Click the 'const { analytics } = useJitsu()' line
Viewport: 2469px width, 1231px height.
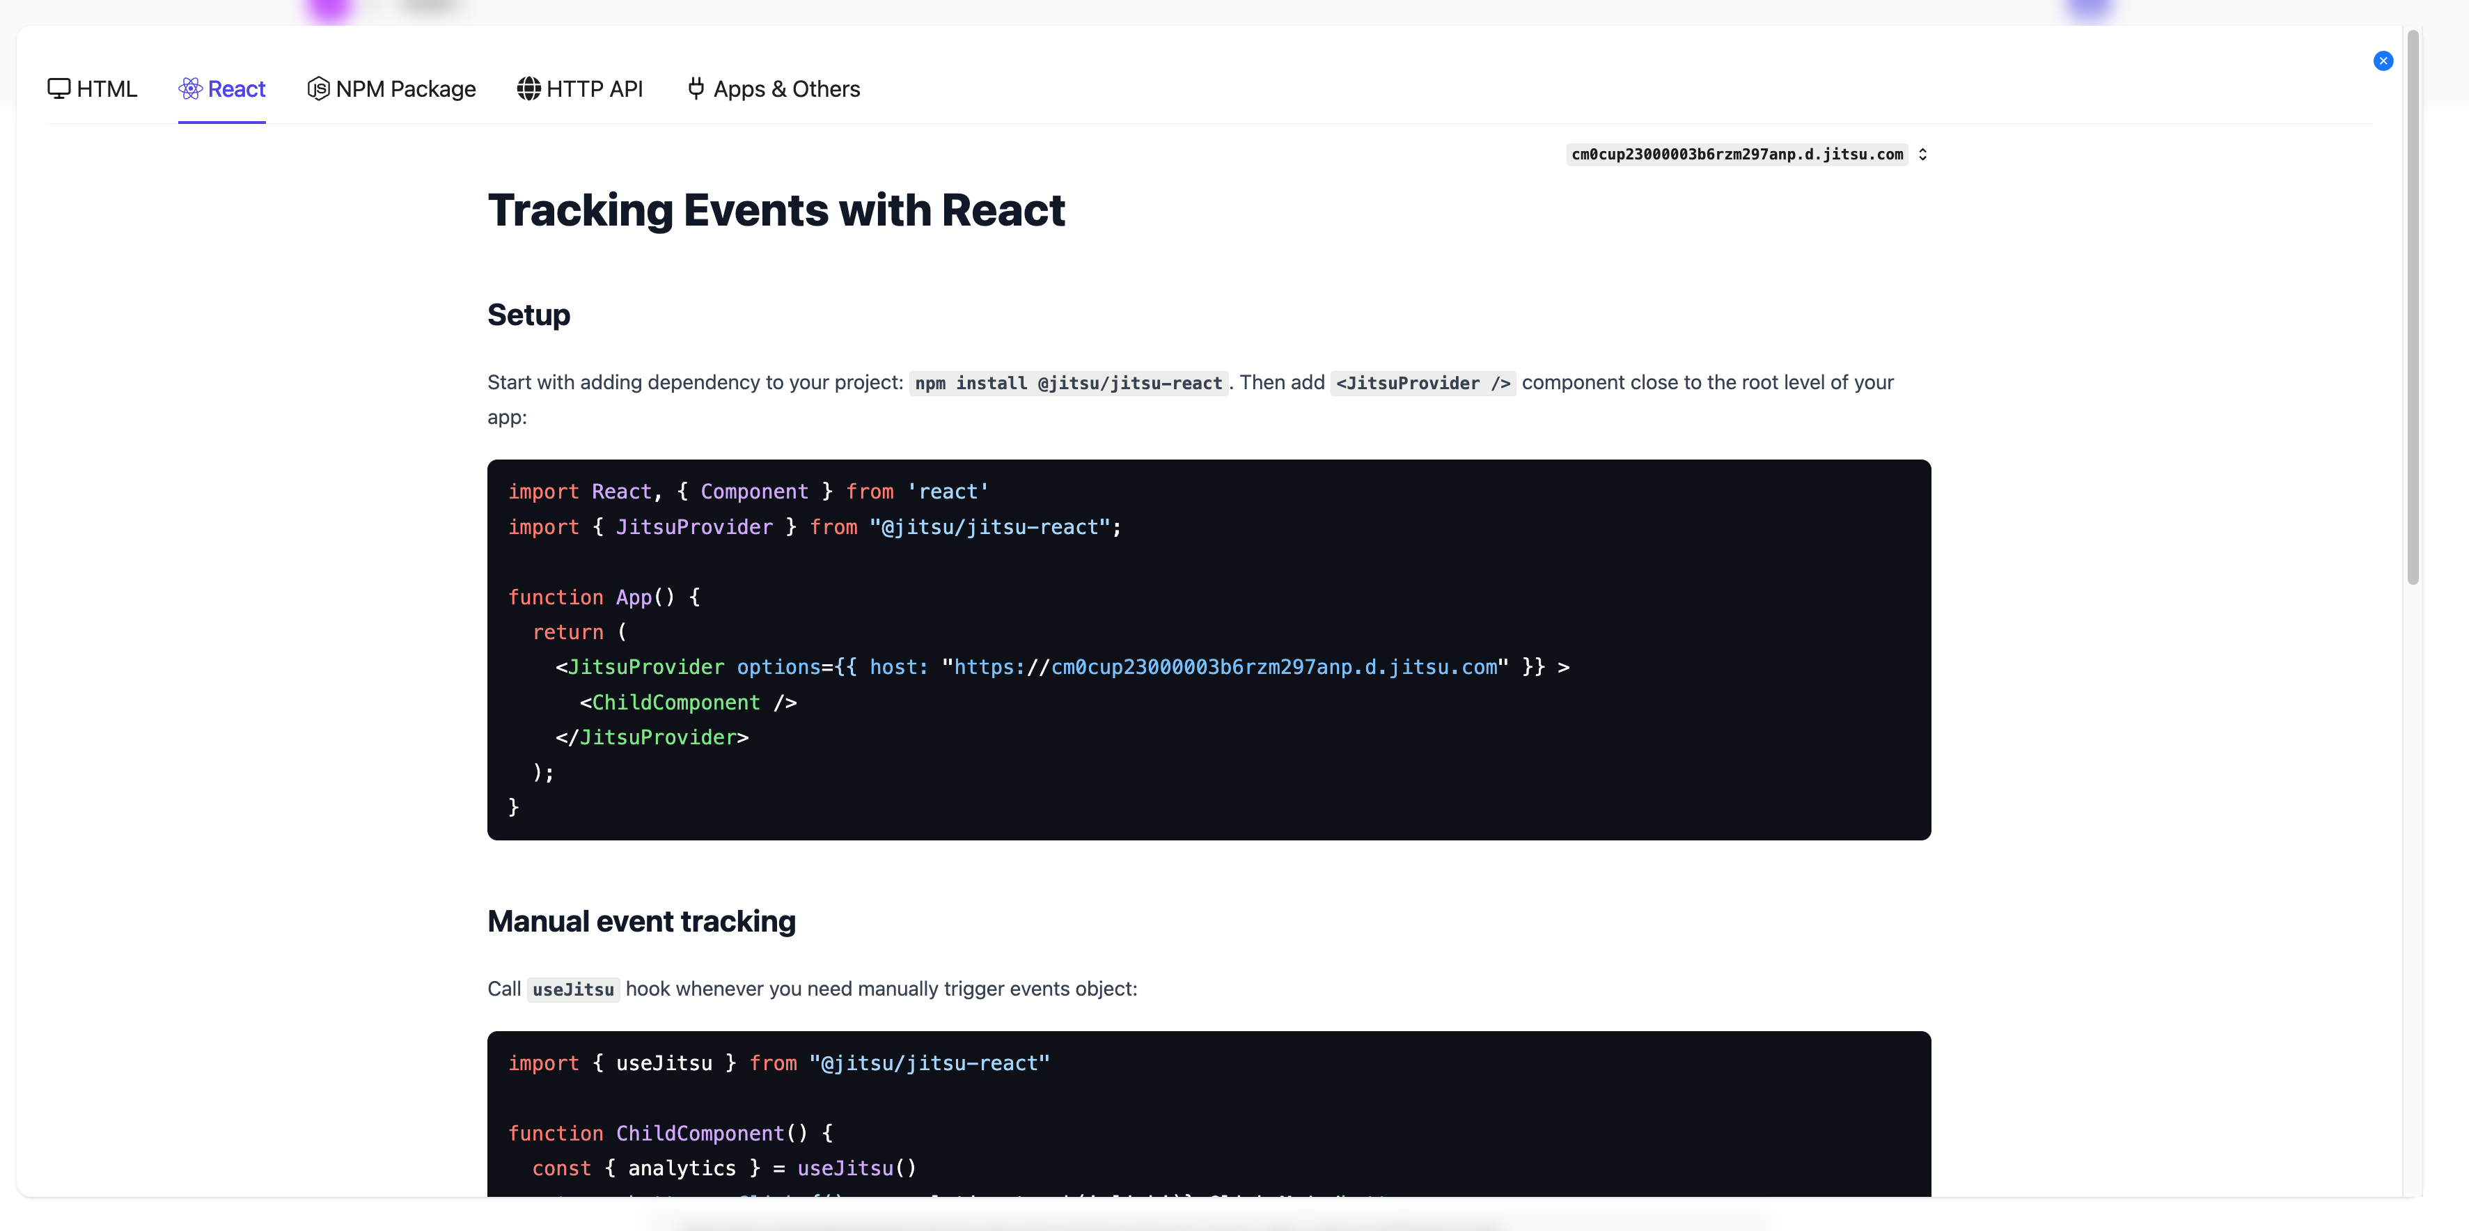[723, 1168]
